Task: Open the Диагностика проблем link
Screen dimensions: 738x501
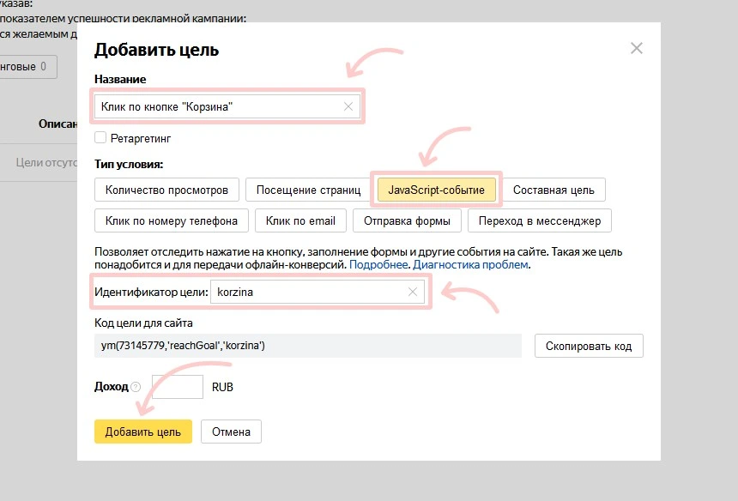Action: (470, 266)
